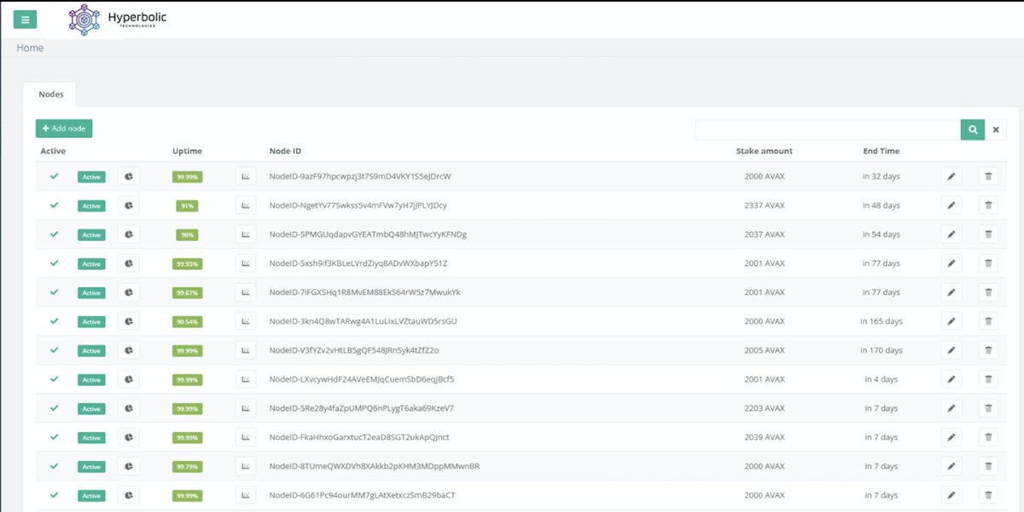Toggle the Active badge on NodeID-5PMGUqdapvGYEATmbQ48hMJTwcYyKFNDg
The image size is (1024, 512).
[x=90, y=234]
